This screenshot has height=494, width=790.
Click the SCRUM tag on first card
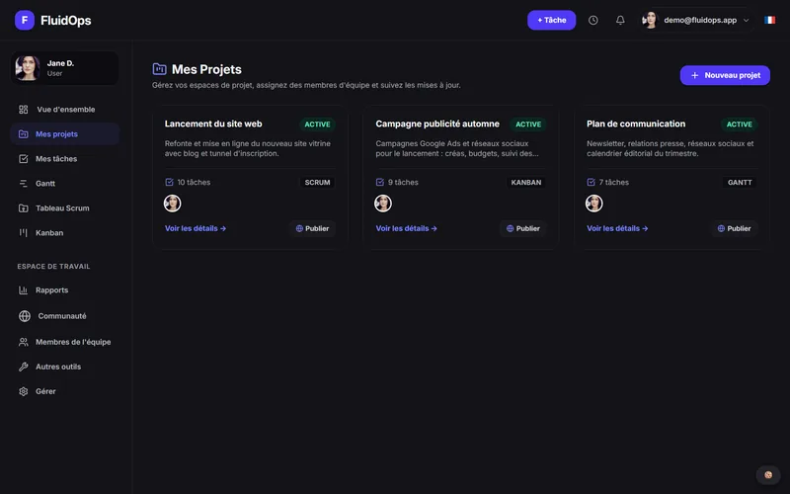[317, 183]
